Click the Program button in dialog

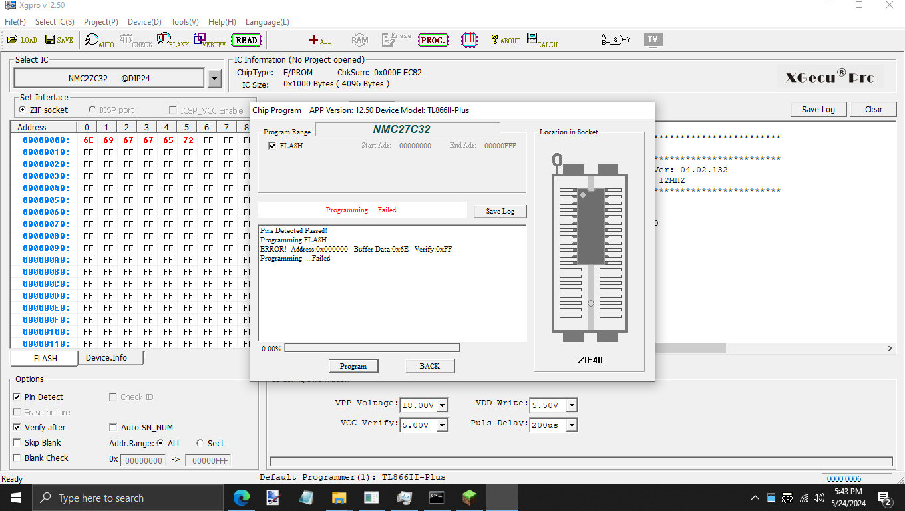[x=353, y=366]
